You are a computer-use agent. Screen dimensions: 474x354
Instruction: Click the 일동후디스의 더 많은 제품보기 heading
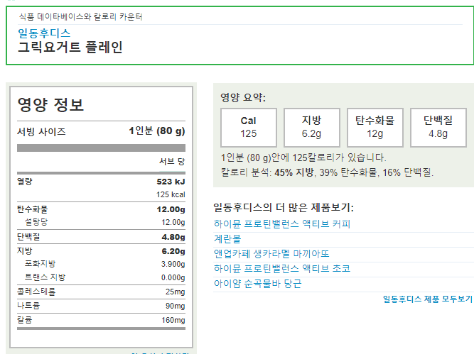[x=284, y=208]
